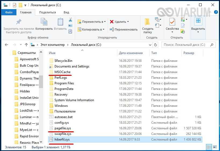Click the New folder icon in title bar
Viewport: 220px width, 151px height.
20,5
